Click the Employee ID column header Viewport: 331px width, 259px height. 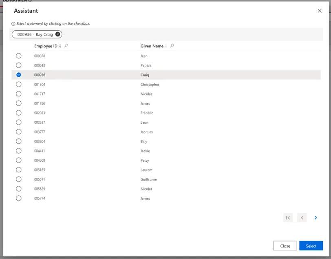click(x=46, y=46)
